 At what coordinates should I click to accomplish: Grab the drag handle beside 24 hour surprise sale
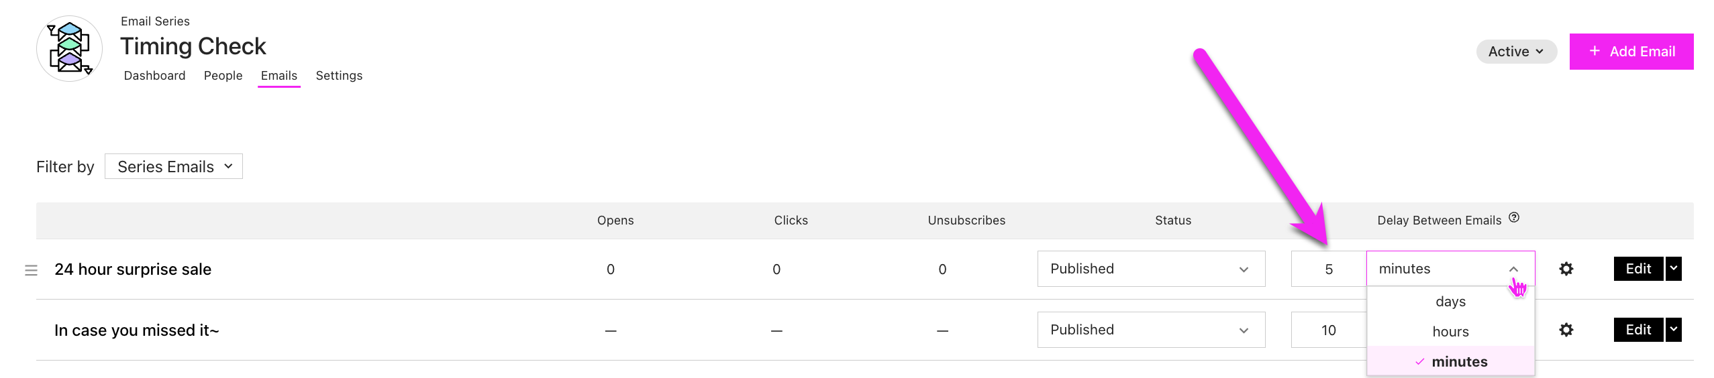(31, 270)
